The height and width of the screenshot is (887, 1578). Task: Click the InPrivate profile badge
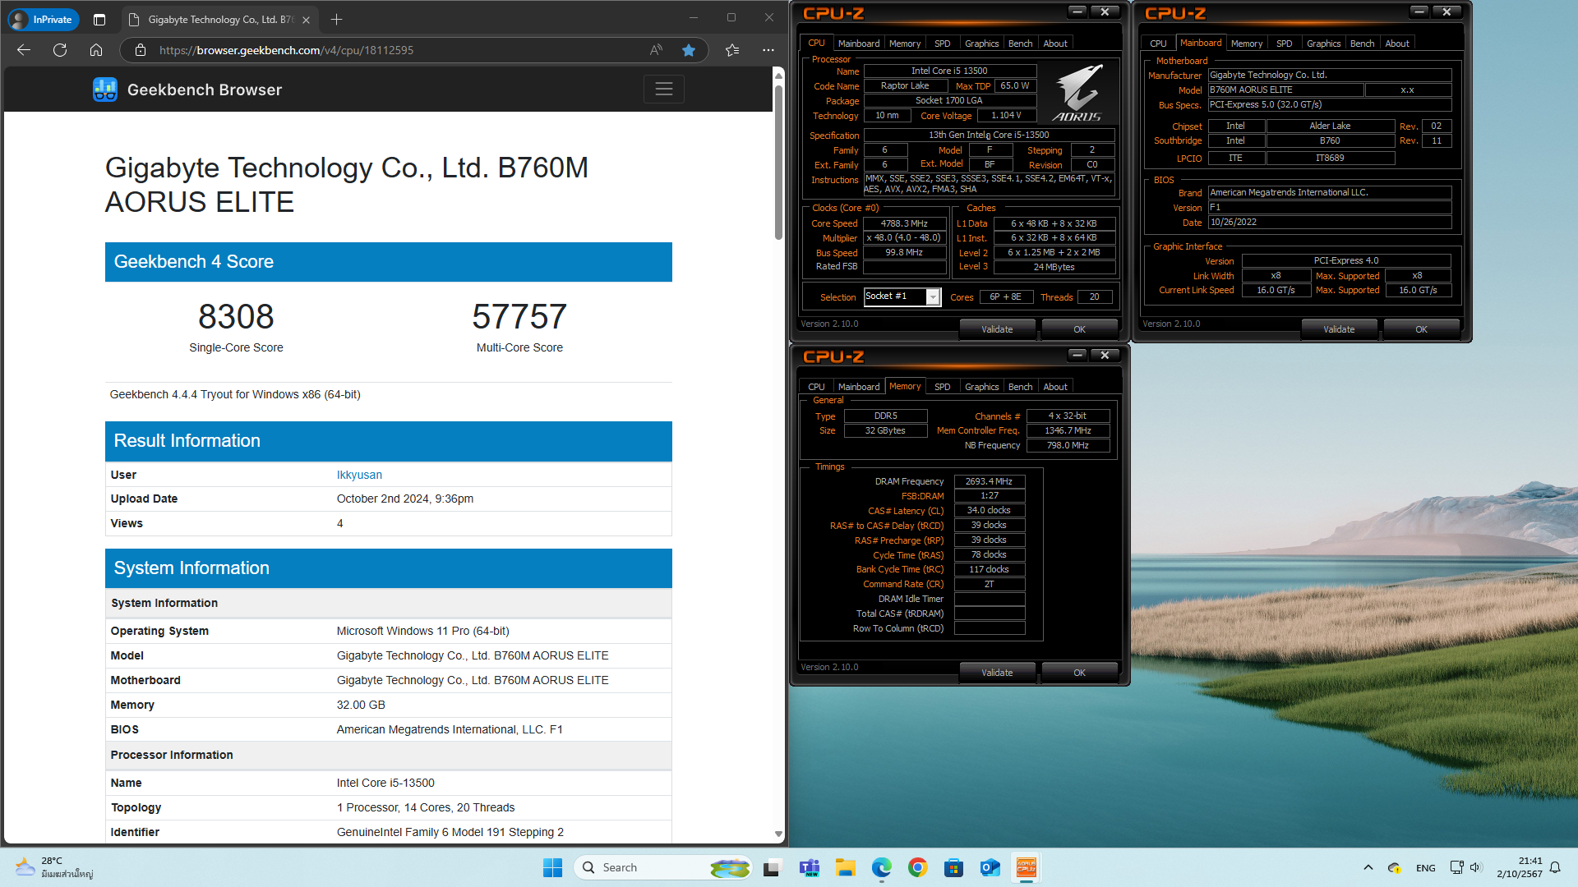coord(43,19)
